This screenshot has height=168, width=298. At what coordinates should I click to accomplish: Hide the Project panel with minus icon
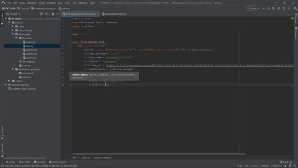point(58,14)
